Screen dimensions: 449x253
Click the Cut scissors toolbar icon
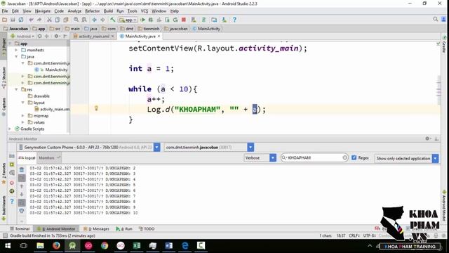[49, 20]
